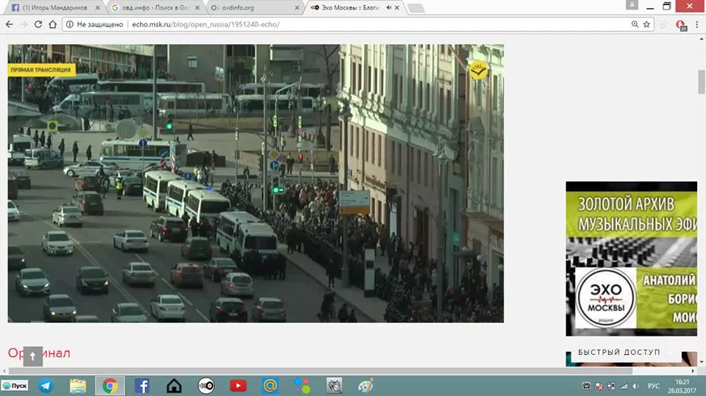Go back to the previous page
The width and height of the screenshot is (706, 396).
(10, 24)
